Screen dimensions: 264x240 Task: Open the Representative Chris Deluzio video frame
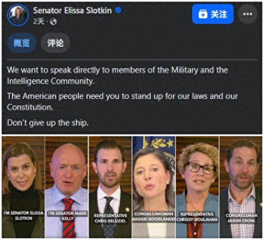click(110, 187)
